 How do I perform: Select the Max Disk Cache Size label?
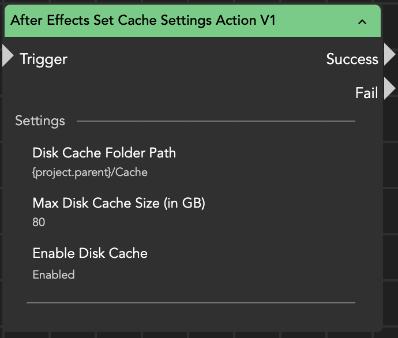click(x=119, y=203)
